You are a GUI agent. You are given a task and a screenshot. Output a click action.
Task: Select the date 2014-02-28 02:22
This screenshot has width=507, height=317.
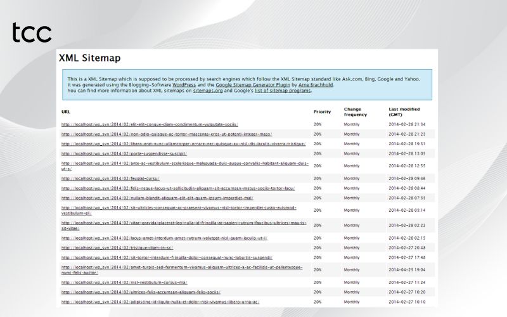(407, 225)
